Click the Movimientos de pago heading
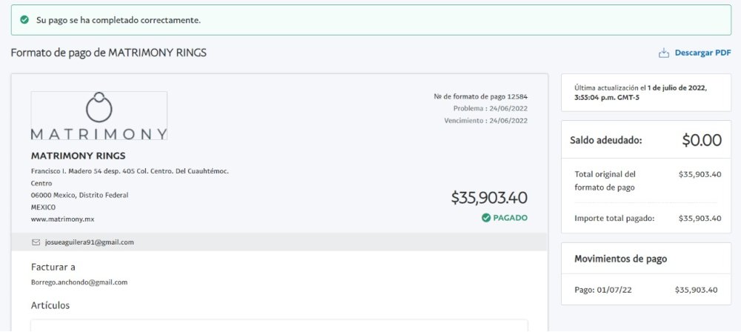Image resolution: width=741 pixels, height=332 pixels. (620, 259)
